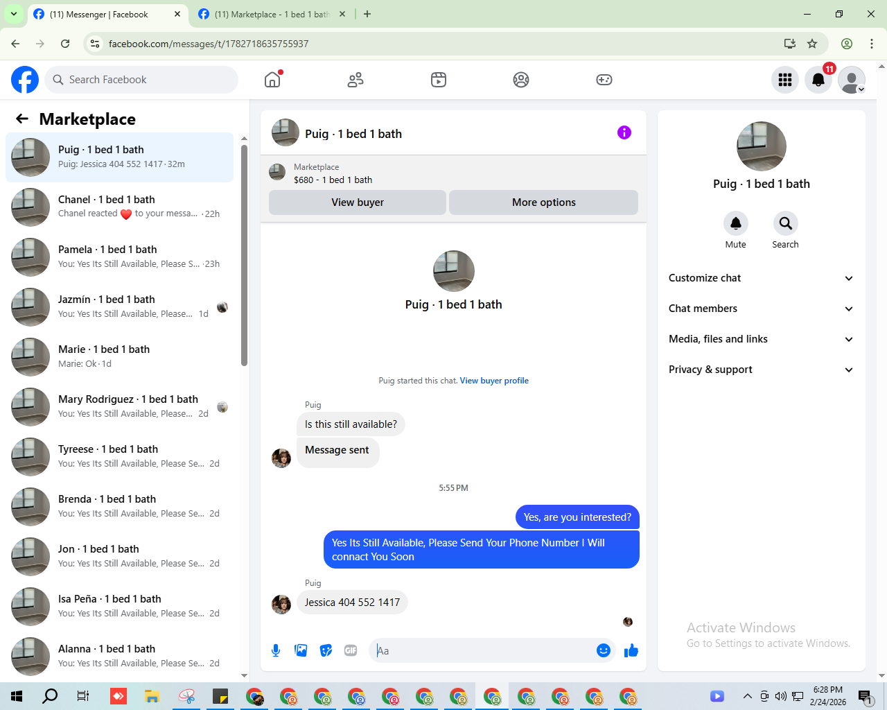Record a voice clip with microphone icon
Image resolution: width=887 pixels, height=710 pixels.
pyautogui.click(x=276, y=650)
